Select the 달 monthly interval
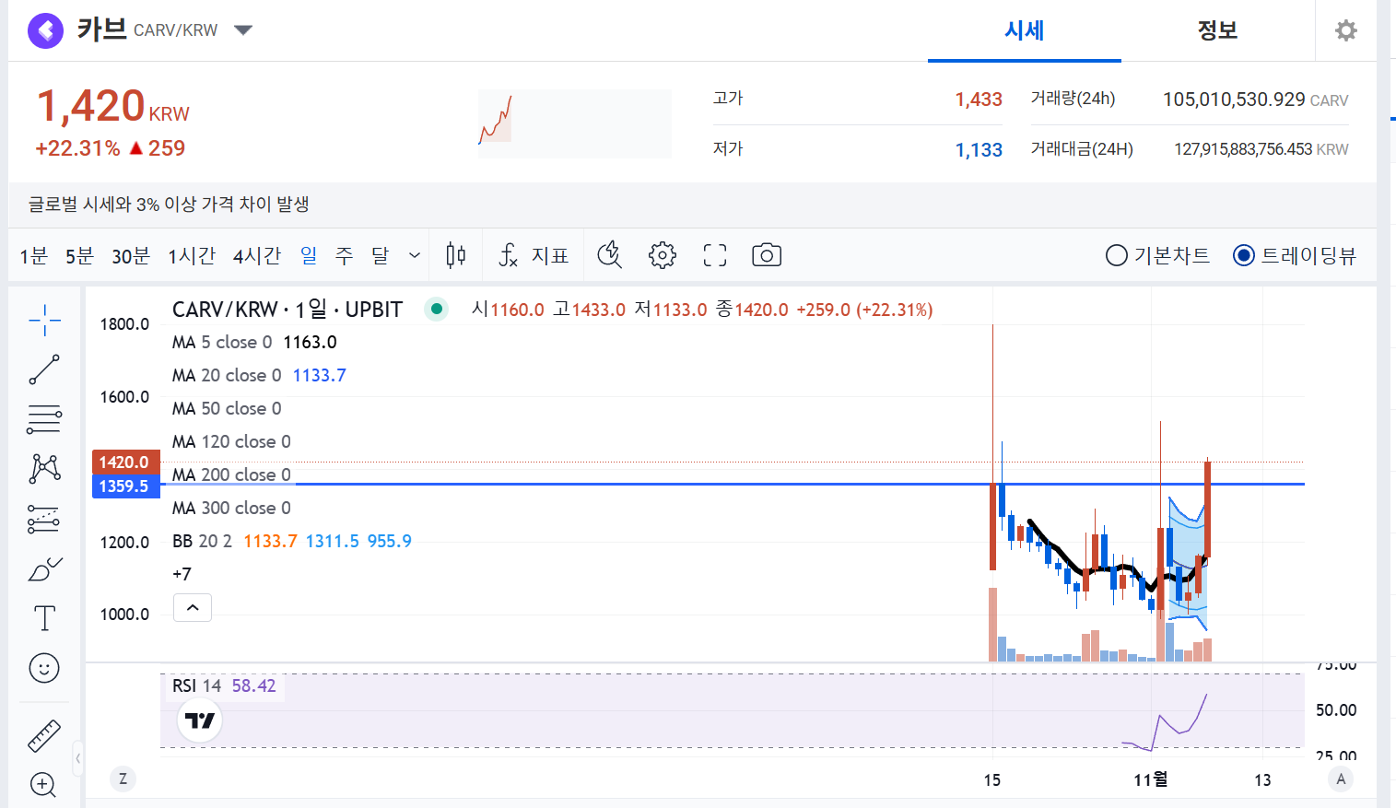1396x808 pixels. point(381,255)
